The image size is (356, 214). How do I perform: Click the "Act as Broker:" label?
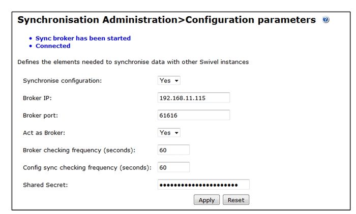pos(45,133)
